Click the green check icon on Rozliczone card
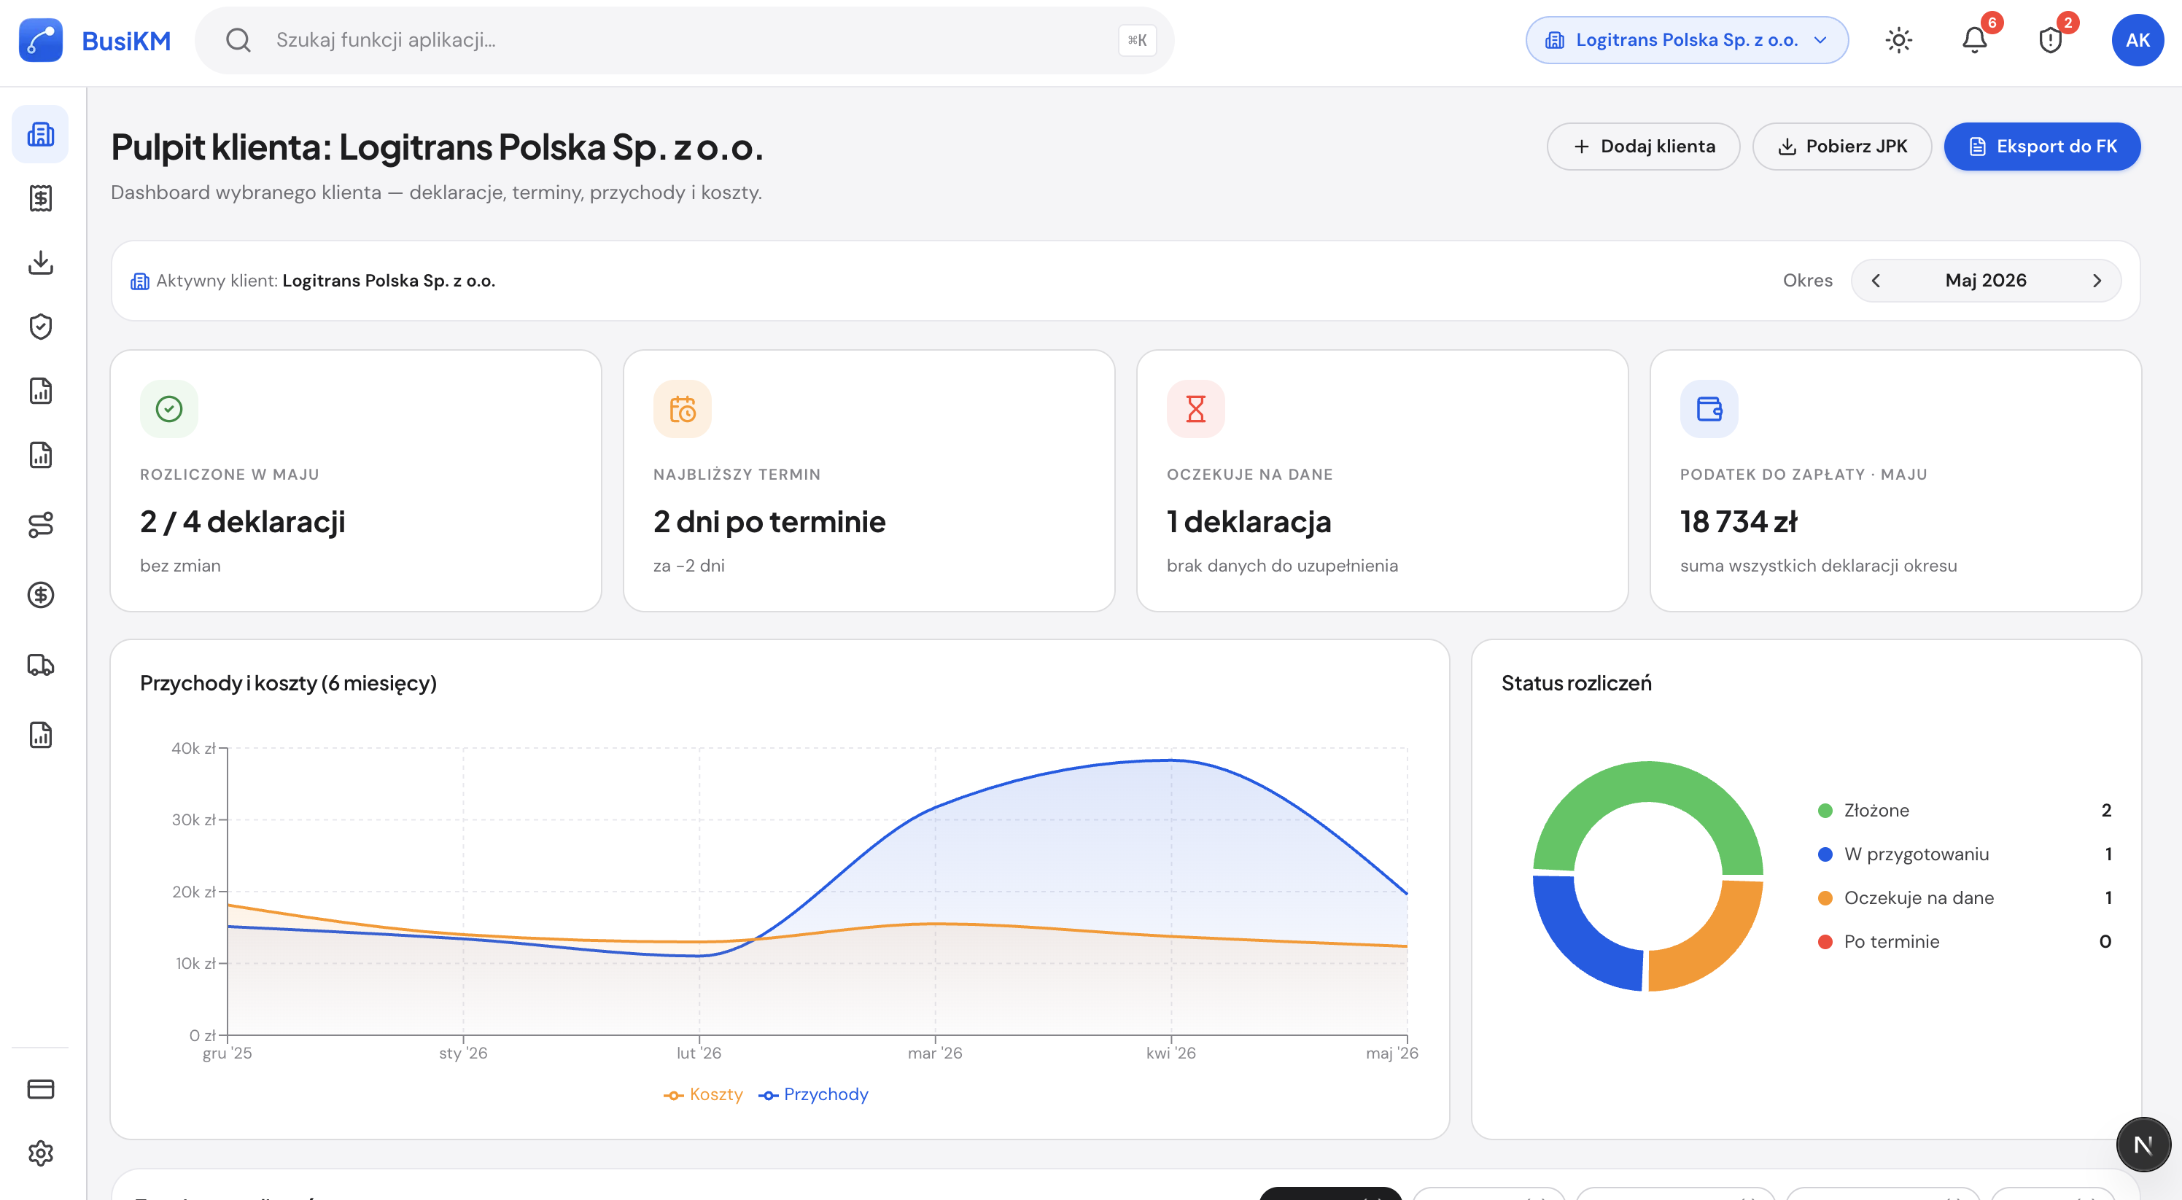2182x1200 pixels. pos(168,409)
